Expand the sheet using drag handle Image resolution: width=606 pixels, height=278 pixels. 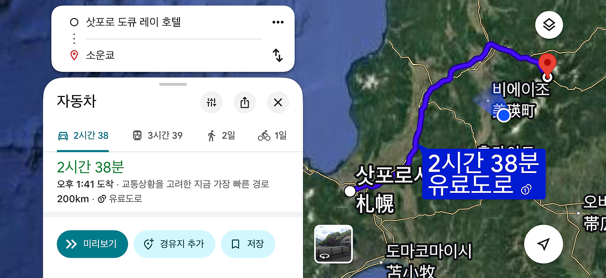[173, 84]
